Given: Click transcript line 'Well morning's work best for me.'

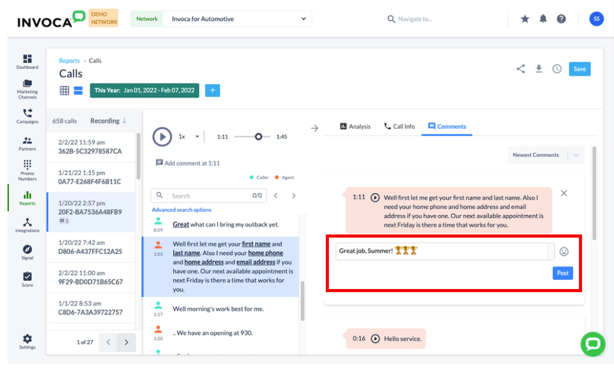Looking at the screenshot, I should [x=218, y=309].
